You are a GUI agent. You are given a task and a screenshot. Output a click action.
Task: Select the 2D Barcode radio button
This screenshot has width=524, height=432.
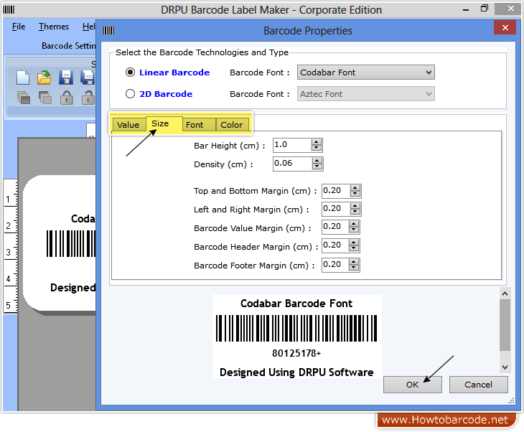[131, 94]
